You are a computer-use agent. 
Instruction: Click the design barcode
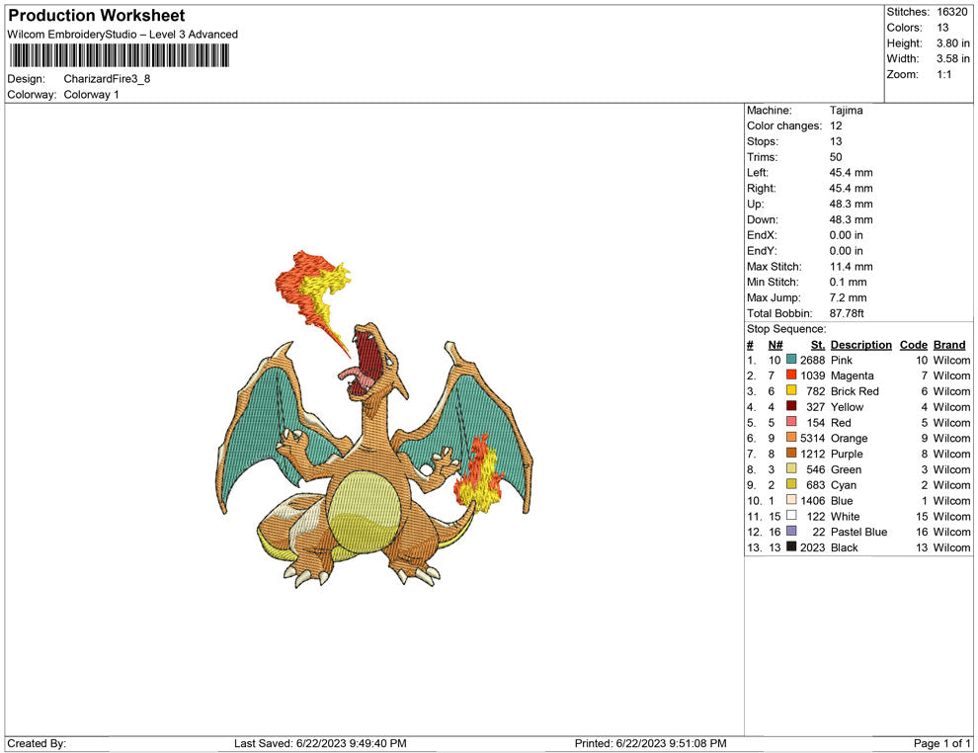coord(119,56)
